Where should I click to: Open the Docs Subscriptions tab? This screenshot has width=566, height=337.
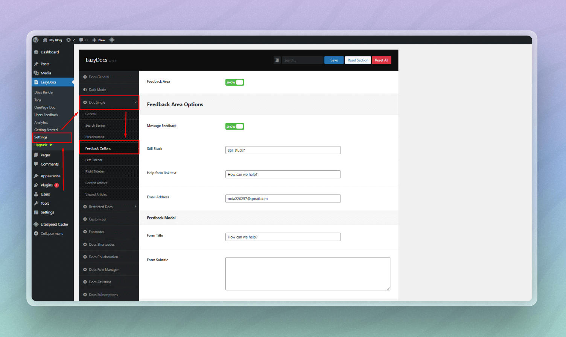click(109, 295)
